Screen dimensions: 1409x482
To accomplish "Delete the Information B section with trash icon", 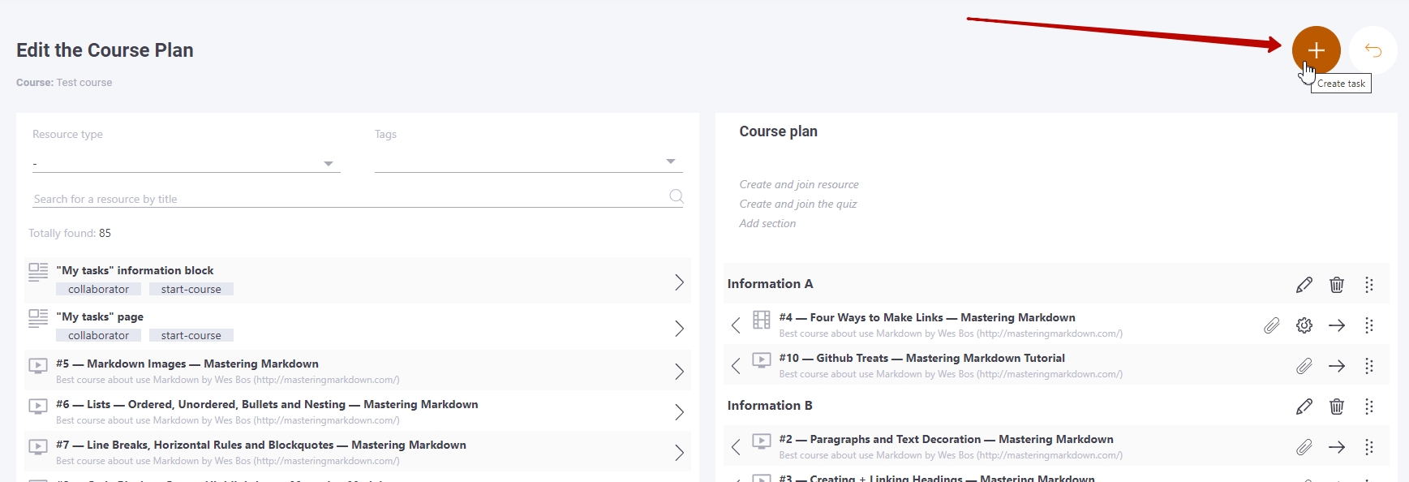I will 1337,406.
